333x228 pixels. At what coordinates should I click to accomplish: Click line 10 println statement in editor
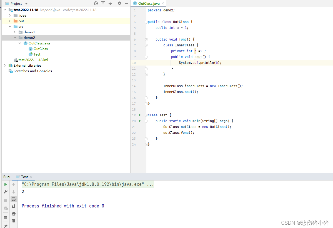(x=200, y=63)
